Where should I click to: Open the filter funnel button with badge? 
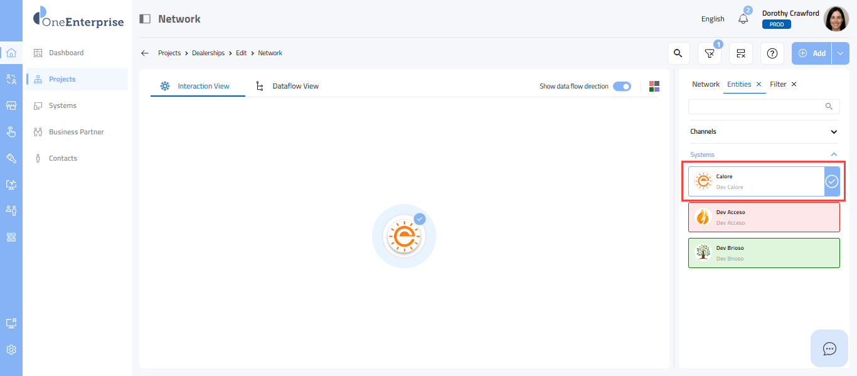point(709,53)
